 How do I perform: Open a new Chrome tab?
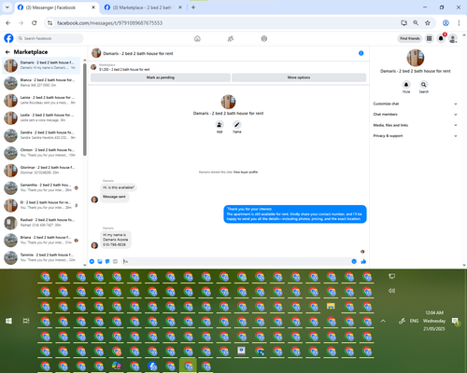193,7
